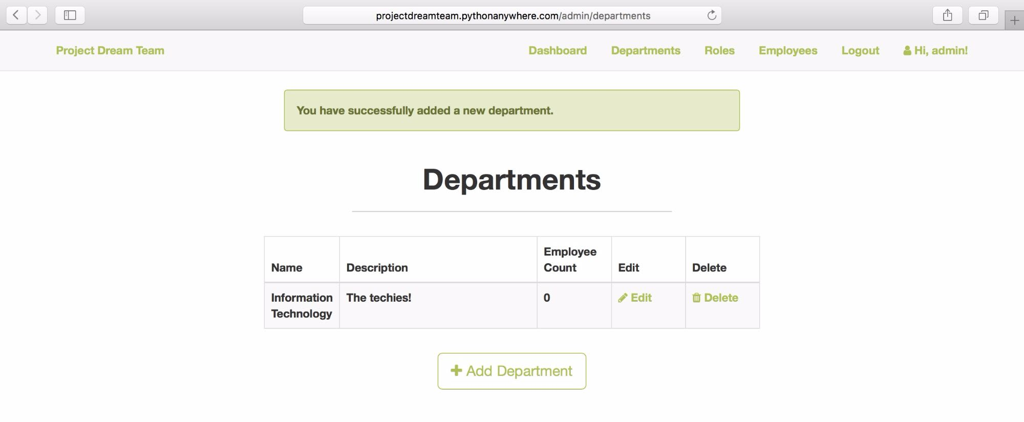The width and height of the screenshot is (1024, 422).
Task: Click the successfully added department alert message
Action: click(512, 110)
